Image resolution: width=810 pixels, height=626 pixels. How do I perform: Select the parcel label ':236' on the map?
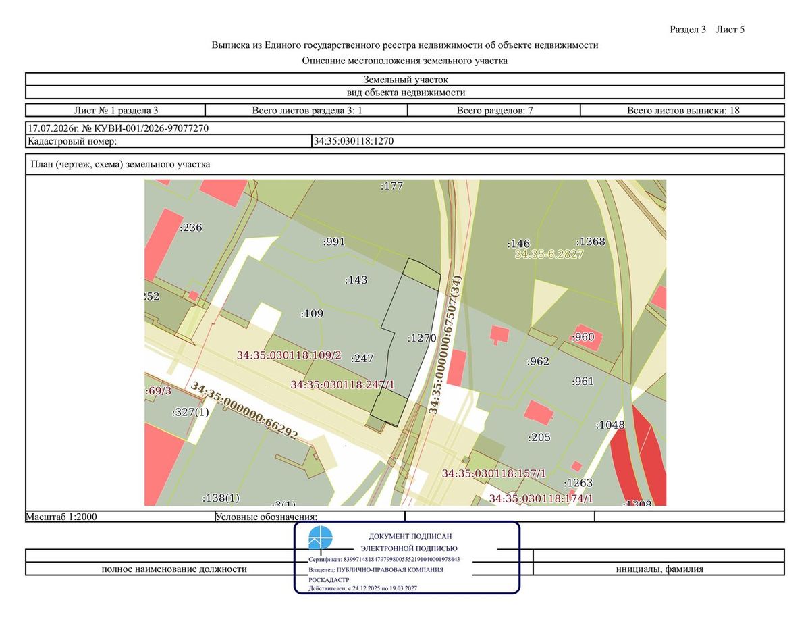pyautogui.click(x=191, y=228)
